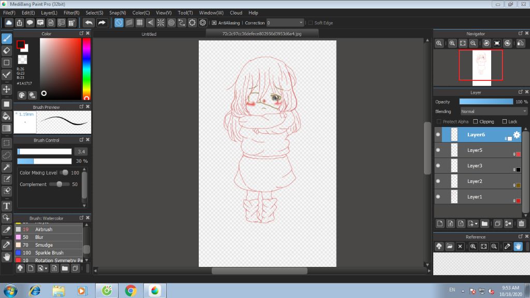Hide Layer3 visibility

(438, 166)
